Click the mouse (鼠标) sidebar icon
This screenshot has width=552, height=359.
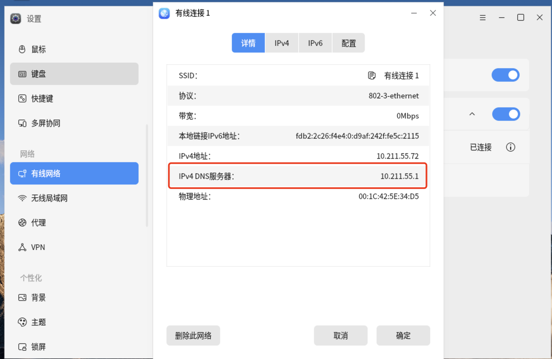(22, 49)
